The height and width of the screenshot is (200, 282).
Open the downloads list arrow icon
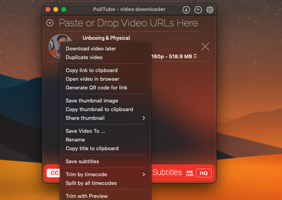186,10
